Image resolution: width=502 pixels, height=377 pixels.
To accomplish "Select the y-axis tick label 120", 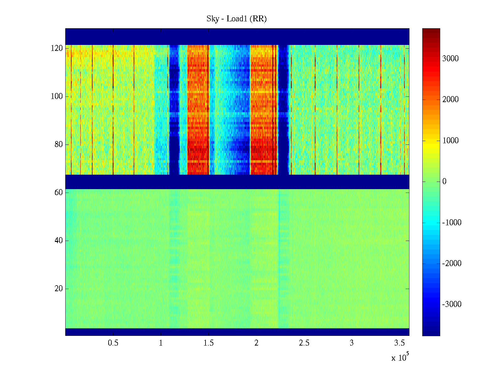I will pos(57,48).
